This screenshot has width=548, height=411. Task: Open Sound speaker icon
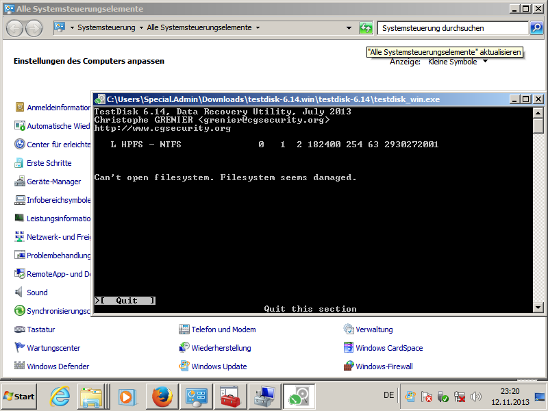[18, 292]
